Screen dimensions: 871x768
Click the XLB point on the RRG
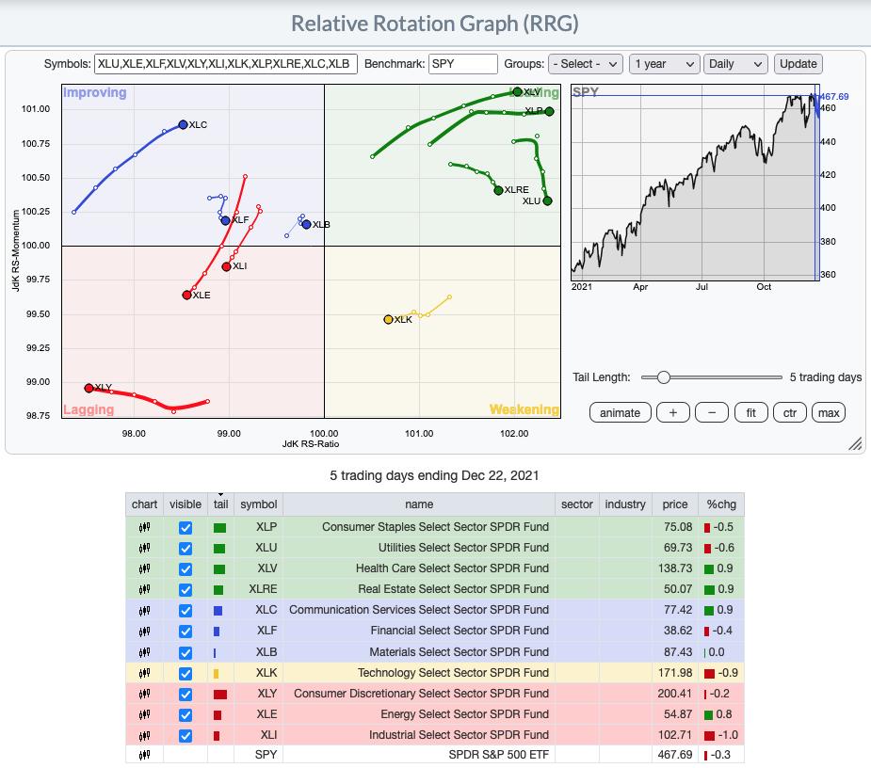pyautogui.click(x=306, y=224)
